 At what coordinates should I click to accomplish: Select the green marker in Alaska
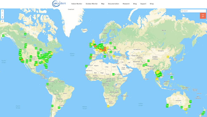click(x=3, y=36)
